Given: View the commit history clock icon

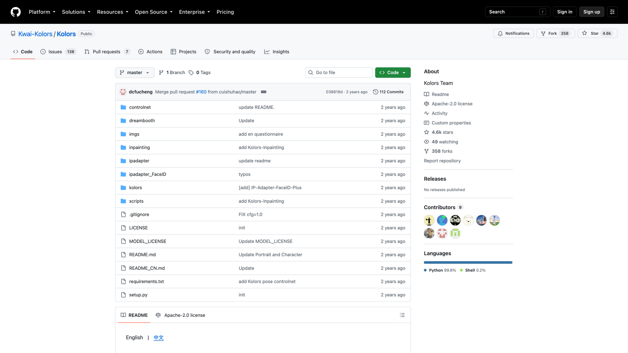Looking at the screenshot, I should [375, 92].
